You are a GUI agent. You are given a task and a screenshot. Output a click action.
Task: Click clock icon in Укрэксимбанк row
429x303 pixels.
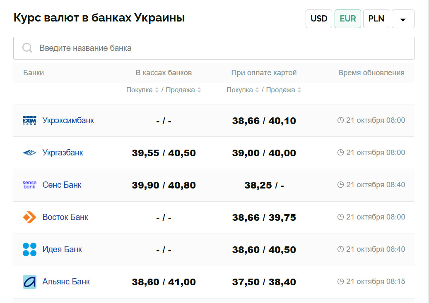(341, 120)
